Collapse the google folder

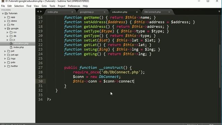[x=5, y=28]
